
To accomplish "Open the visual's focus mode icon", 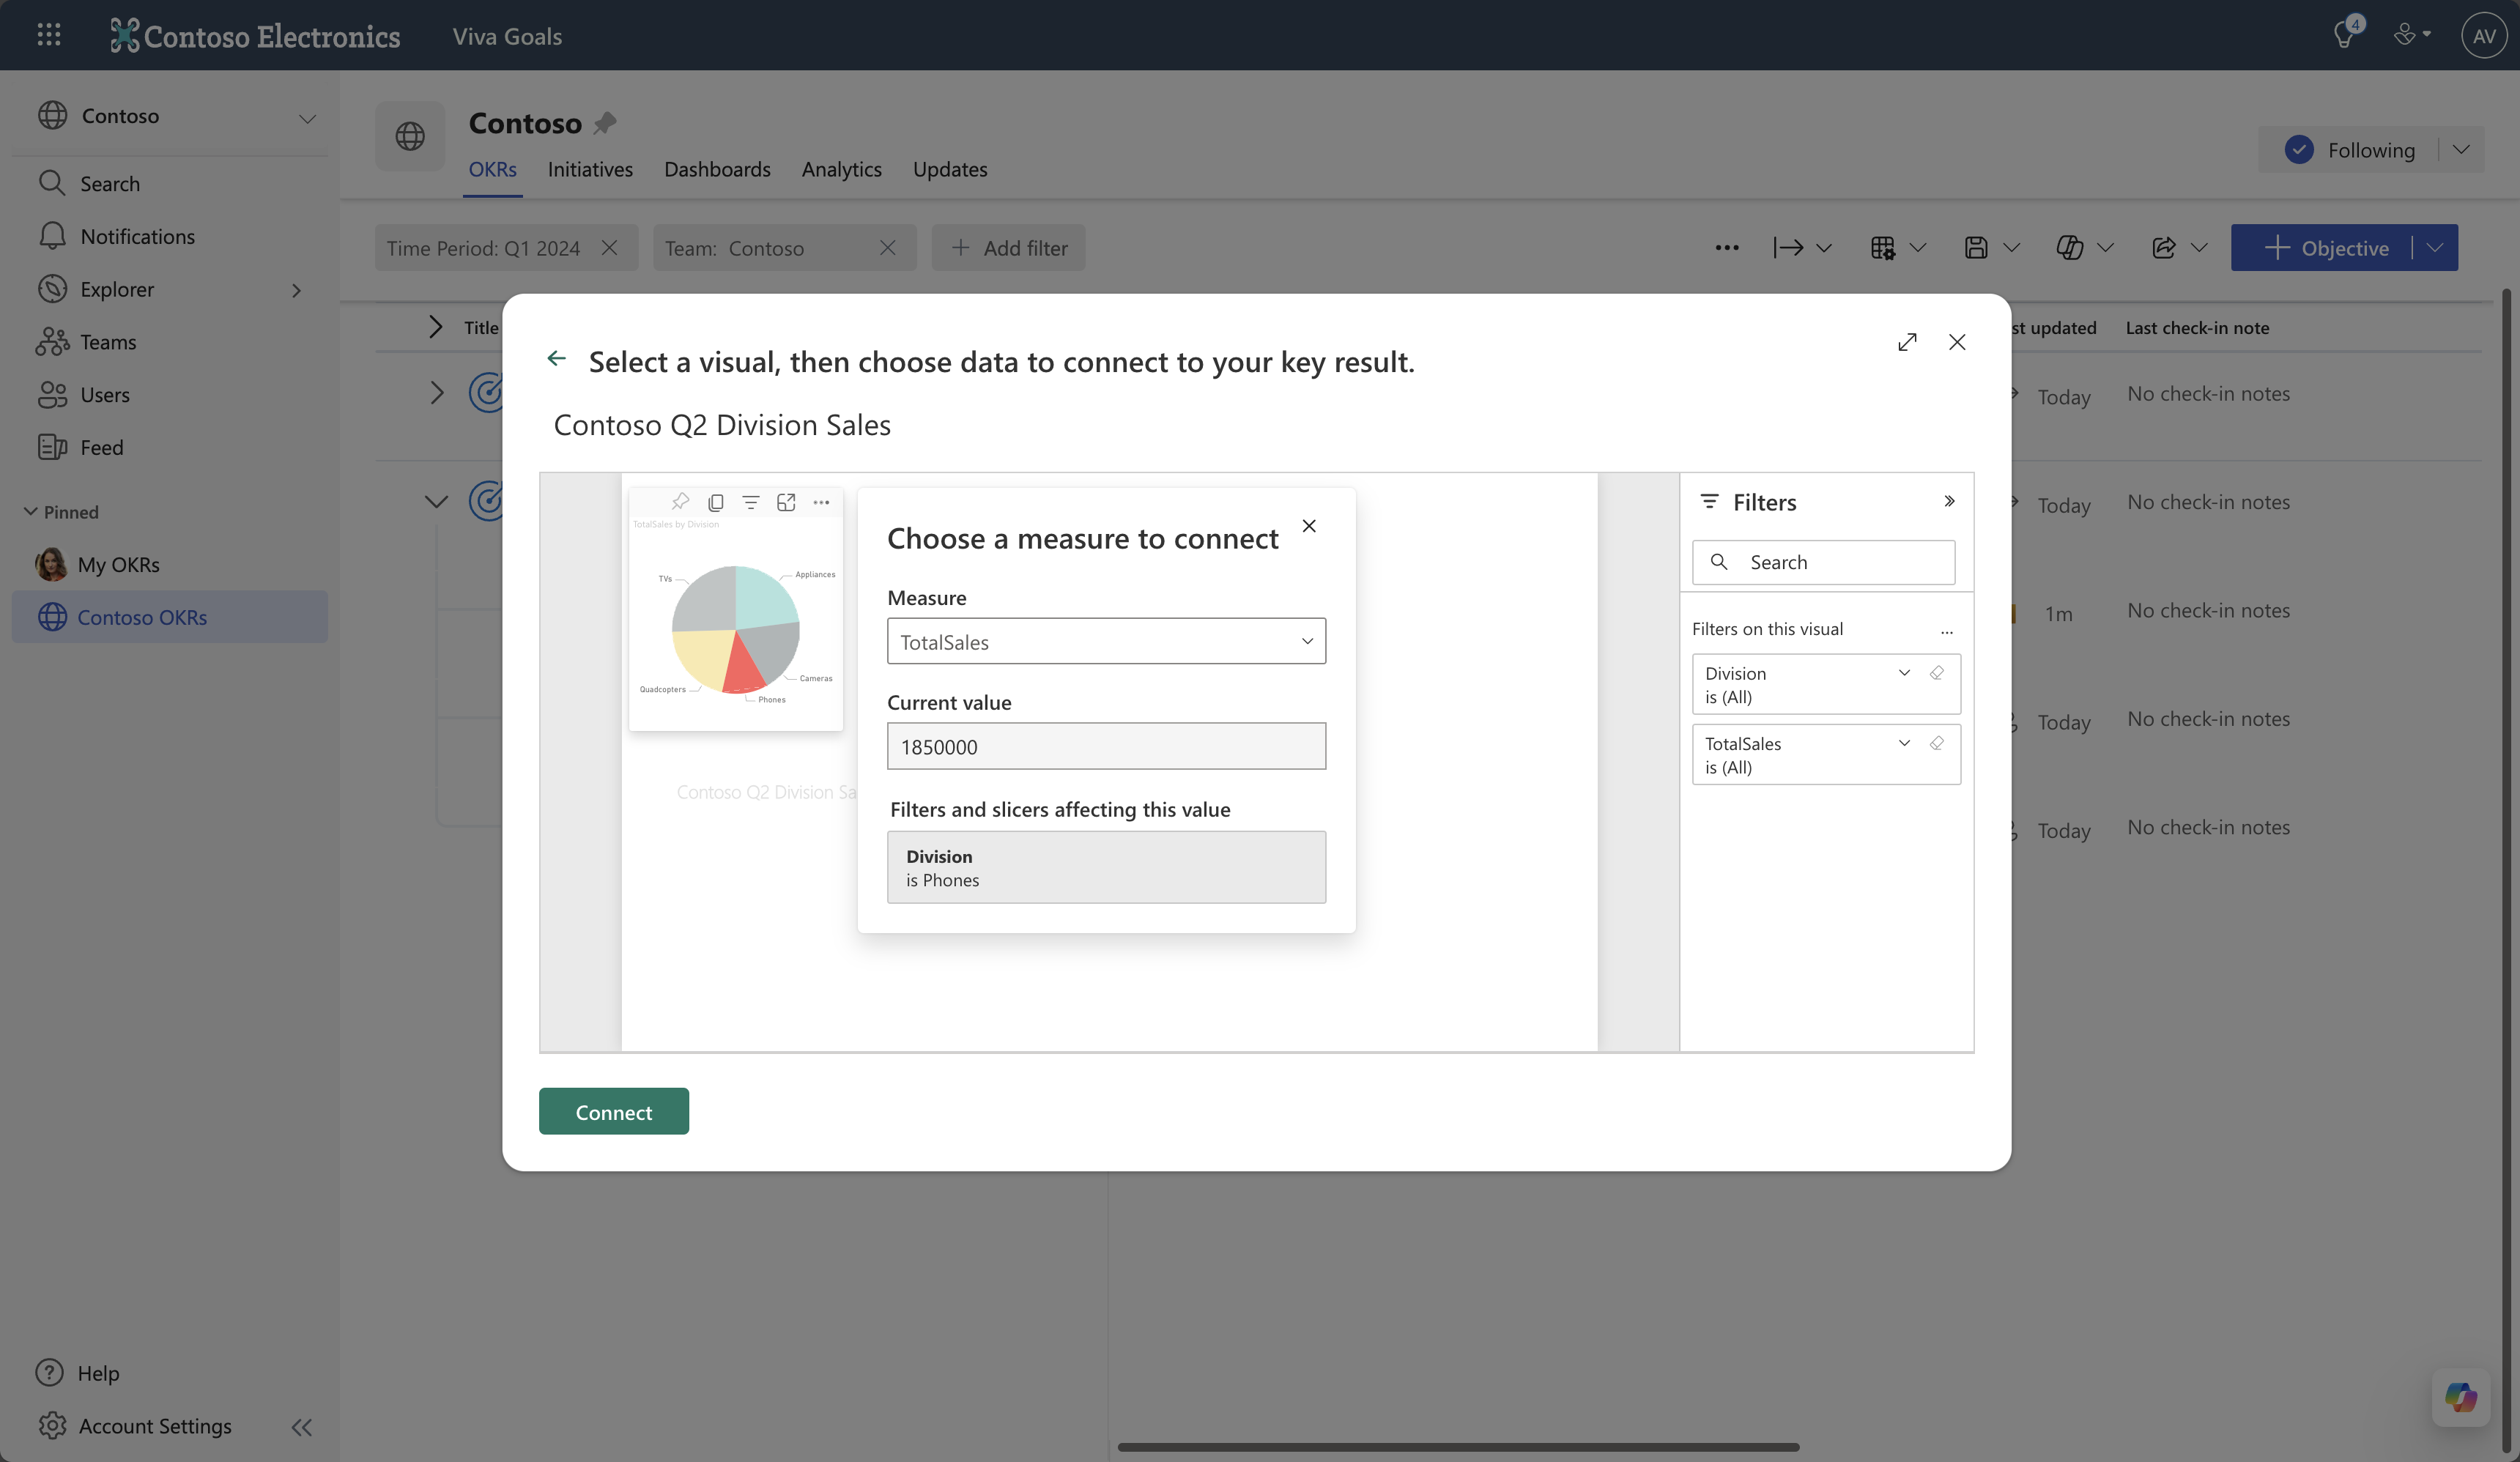I will [x=786, y=502].
